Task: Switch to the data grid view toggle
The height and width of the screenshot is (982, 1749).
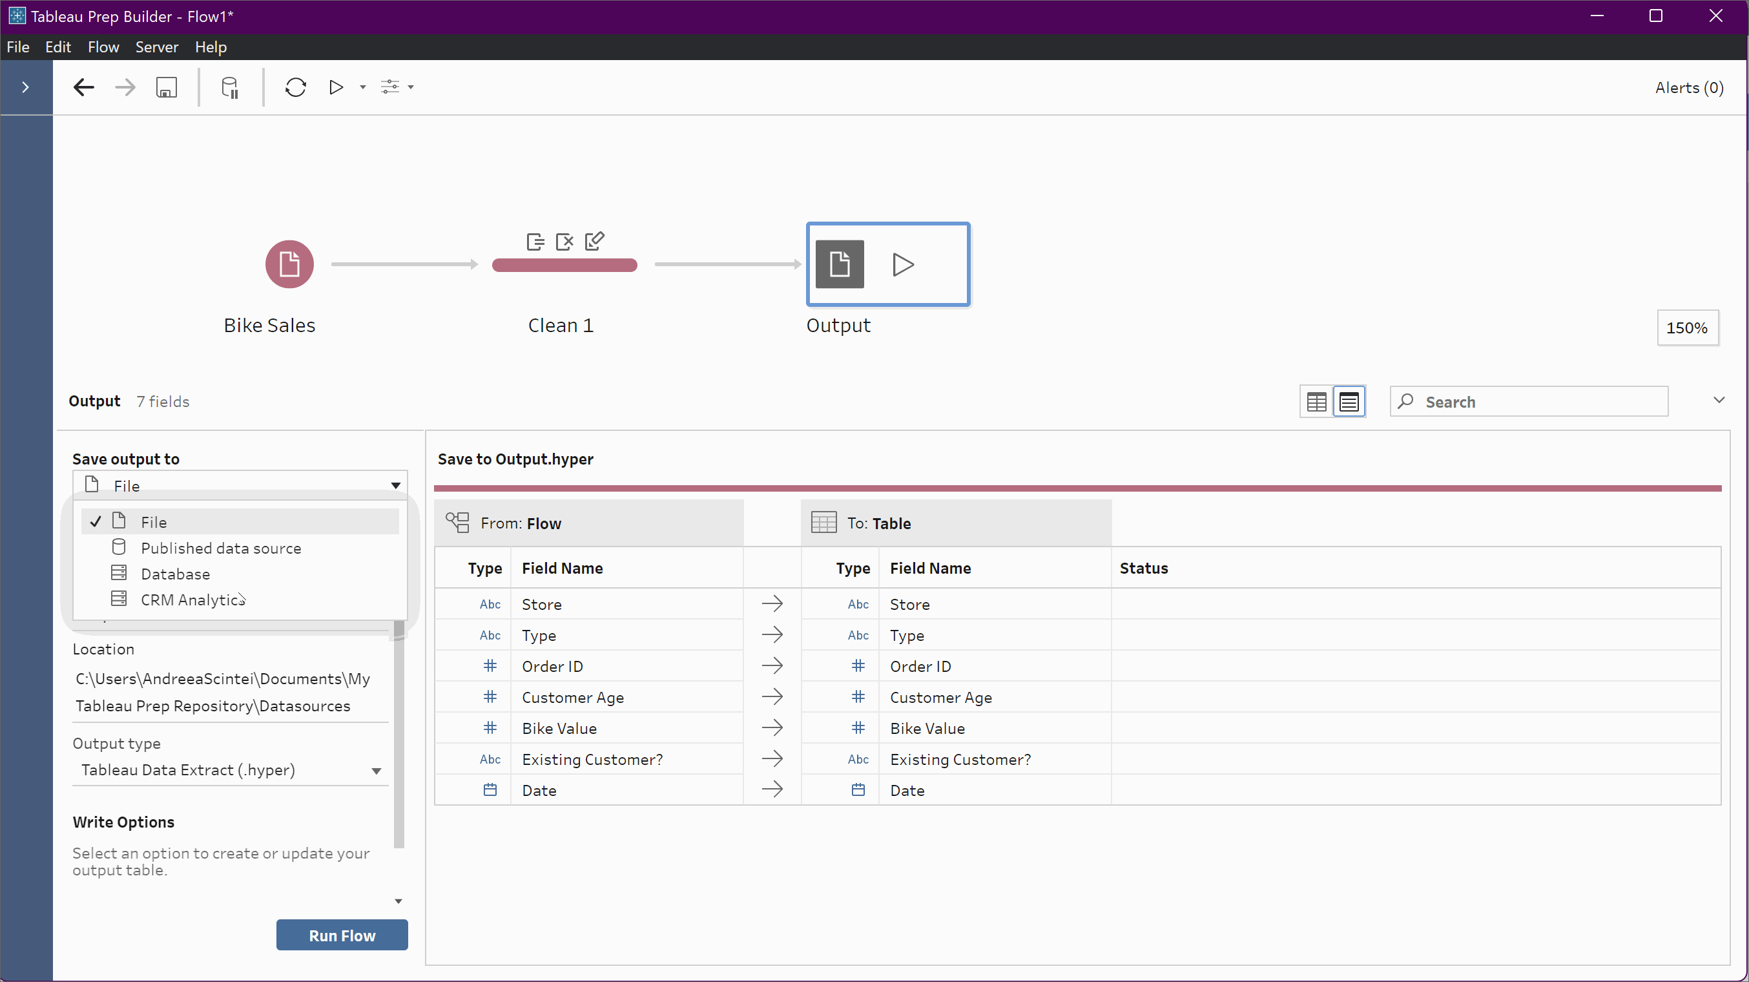Action: (1316, 401)
